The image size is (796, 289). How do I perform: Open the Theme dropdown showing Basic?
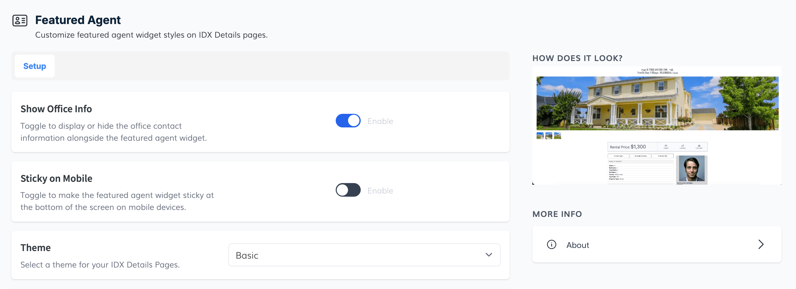(x=364, y=255)
